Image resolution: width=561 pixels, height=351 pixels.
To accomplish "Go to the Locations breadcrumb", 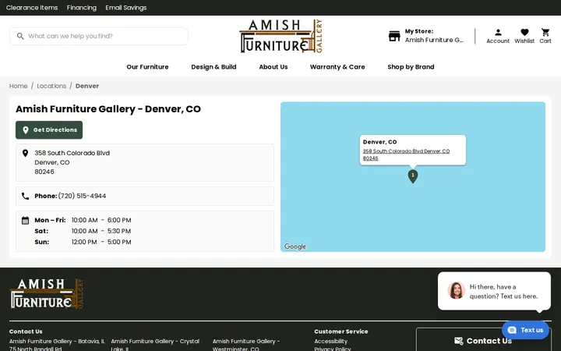I will click(51, 86).
